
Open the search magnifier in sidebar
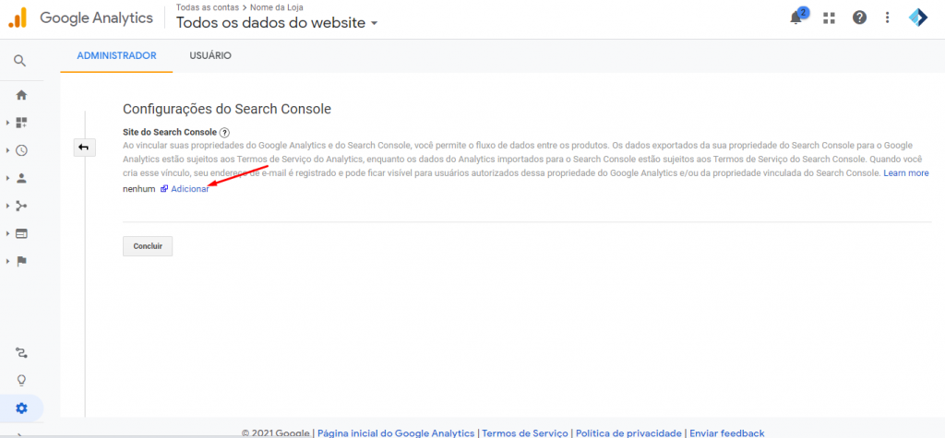20,61
